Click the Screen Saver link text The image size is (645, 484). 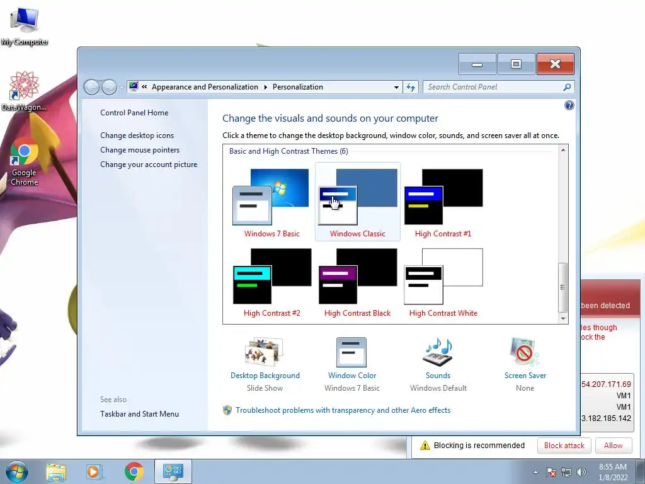click(525, 376)
